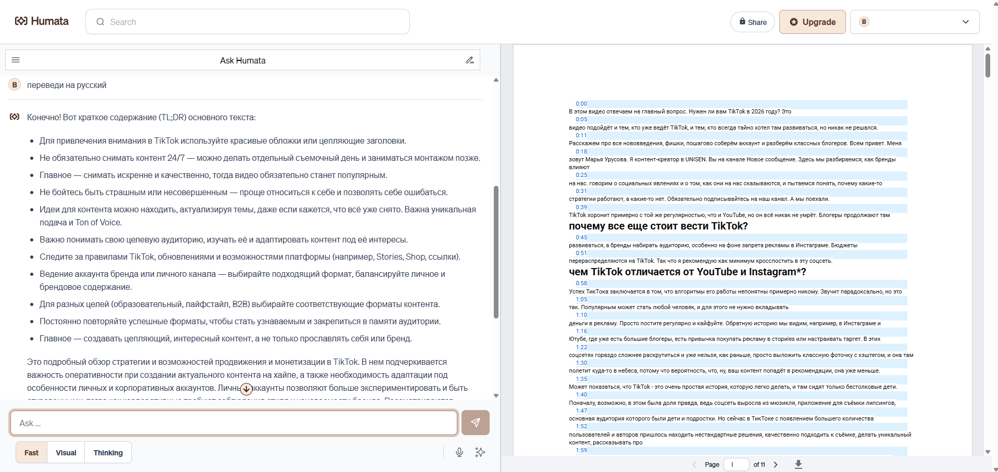Screen dimensions: 998x472
Task: Click the 'Page' label in document footer
Action: point(712,465)
